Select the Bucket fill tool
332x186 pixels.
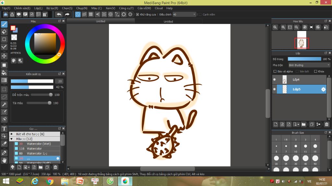(x=4, y=73)
